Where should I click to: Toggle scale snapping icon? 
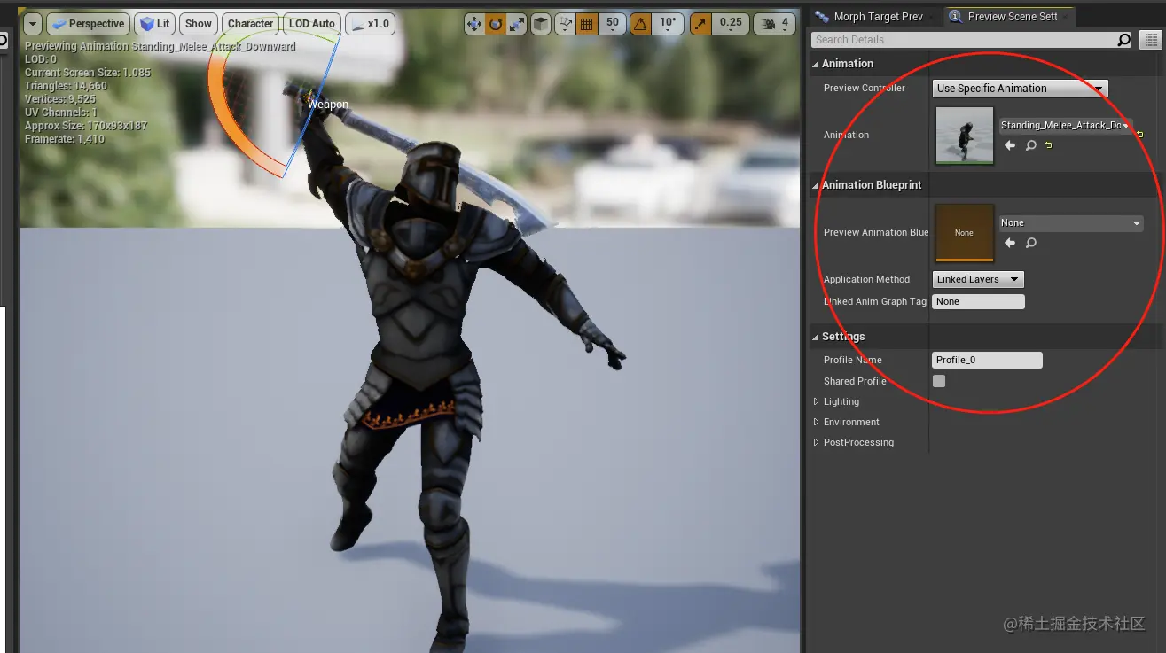coord(700,24)
